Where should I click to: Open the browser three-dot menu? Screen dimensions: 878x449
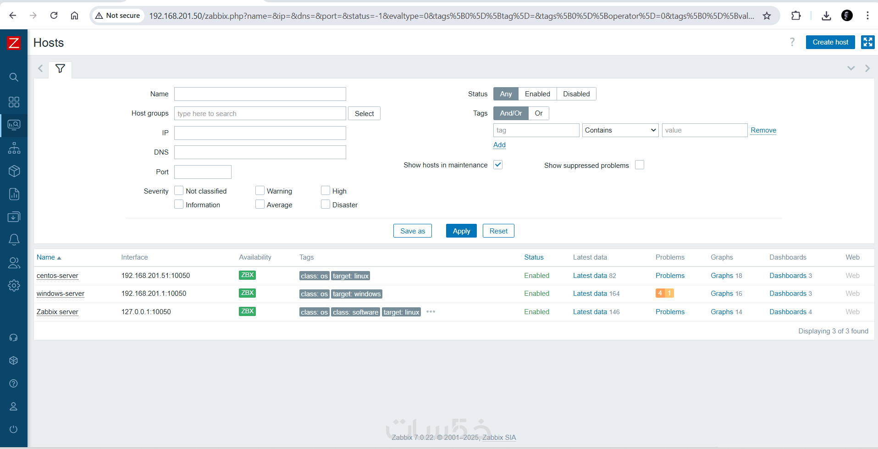coord(867,16)
